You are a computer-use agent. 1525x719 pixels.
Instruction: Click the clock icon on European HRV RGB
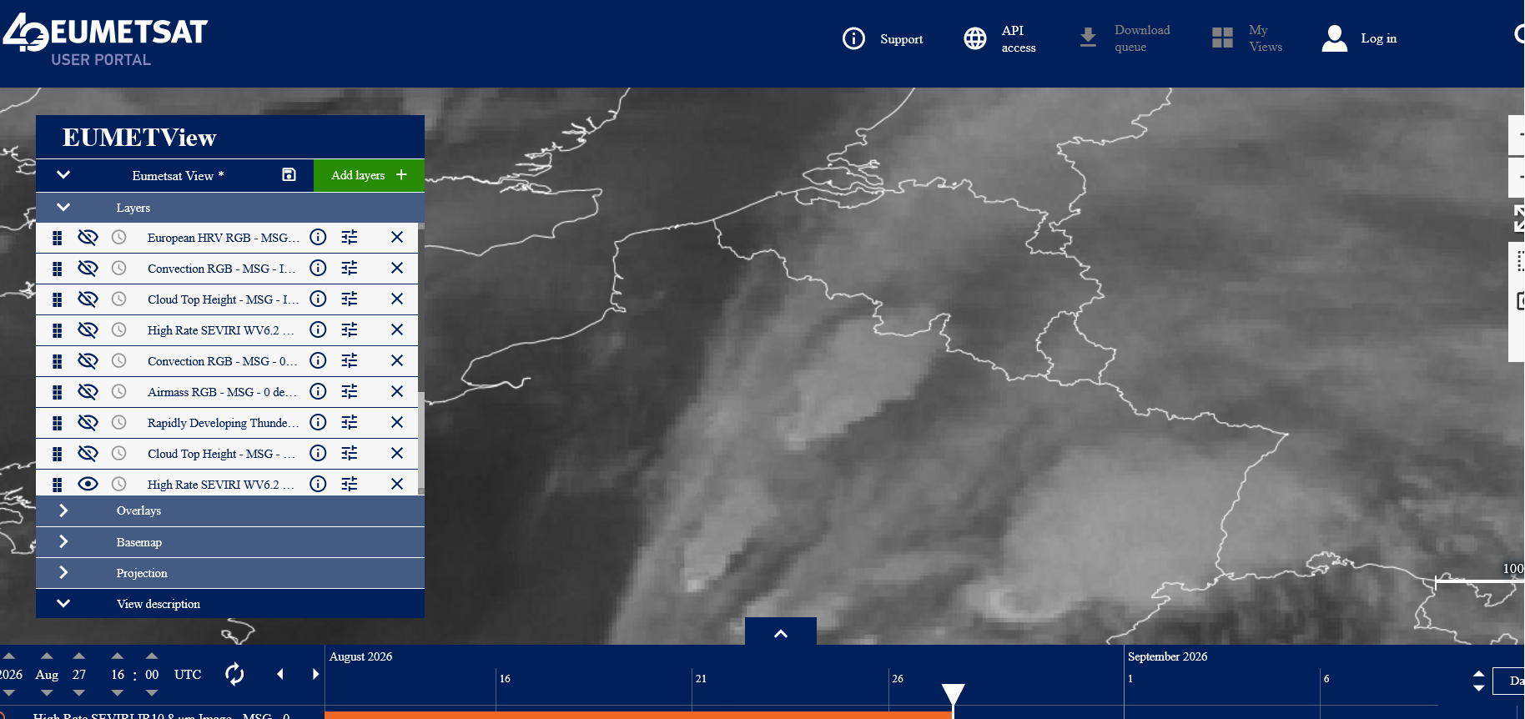(119, 237)
